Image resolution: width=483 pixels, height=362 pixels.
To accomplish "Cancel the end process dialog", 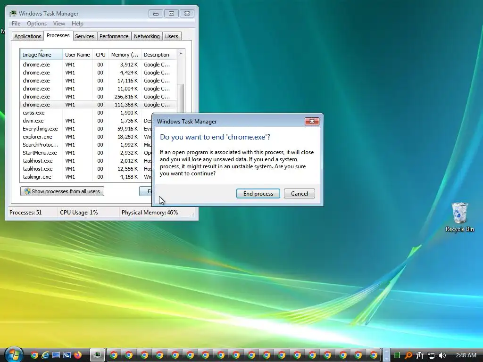I will click(300, 194).
